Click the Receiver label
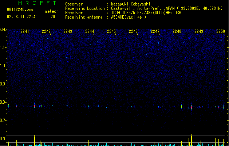The height and width of the screenshot is (146, 229). tap(74, 13)
